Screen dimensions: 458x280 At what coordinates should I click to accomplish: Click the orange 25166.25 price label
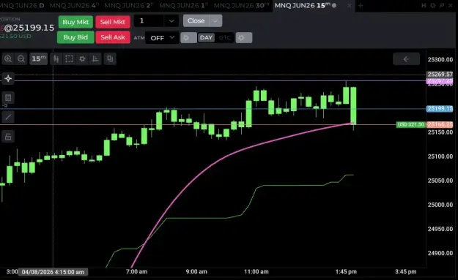[440, 125]
